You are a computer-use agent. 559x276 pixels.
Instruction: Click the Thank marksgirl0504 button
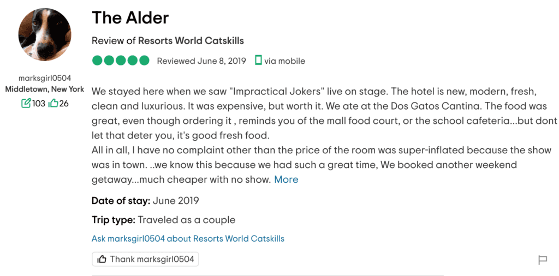tap(145, 259)
